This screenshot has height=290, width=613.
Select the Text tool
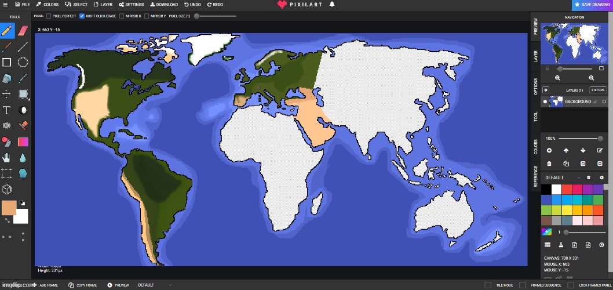(x=7, y=110)
